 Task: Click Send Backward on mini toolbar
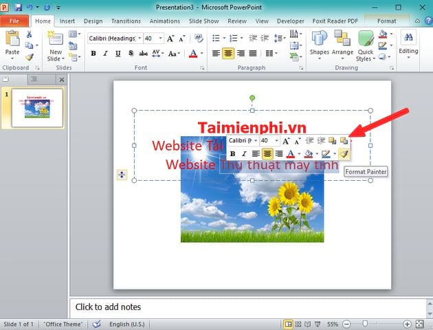(x=344, y=141)
